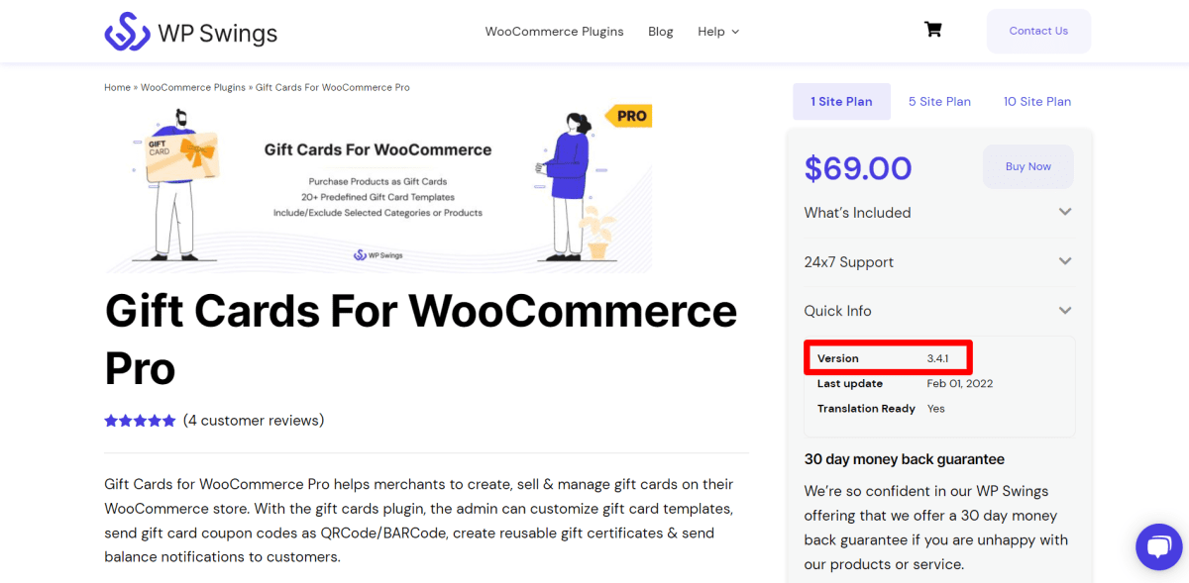Open the Help dropdown menu
1189x583 pixels.
point(718,32)
